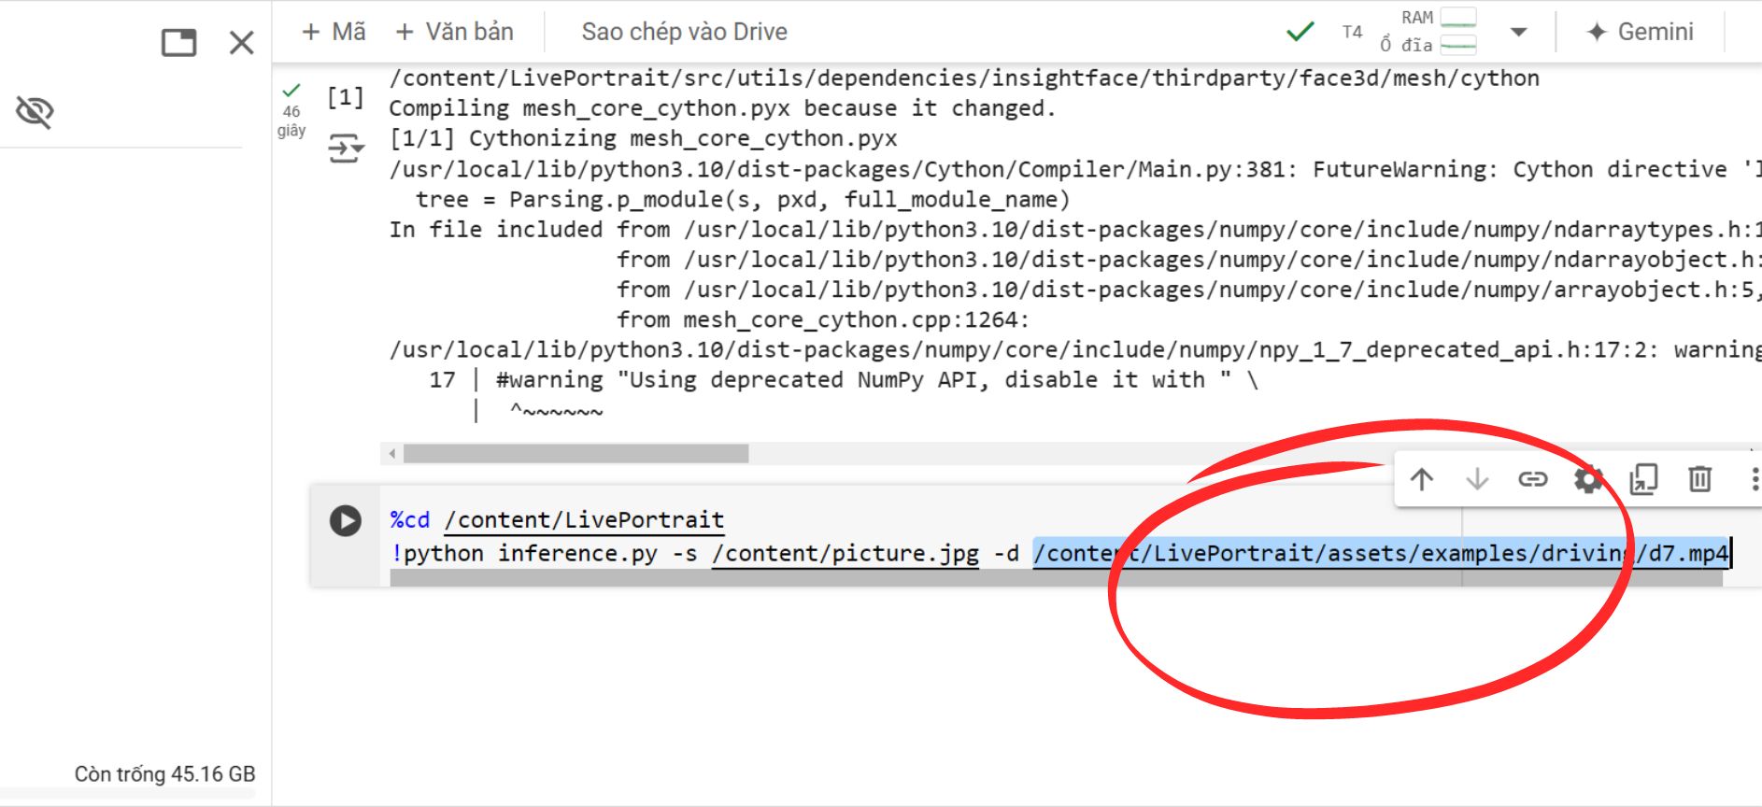Open the /content/LivePortrait path link
The image size is (1762, 807).
click(x=584, y=520)
